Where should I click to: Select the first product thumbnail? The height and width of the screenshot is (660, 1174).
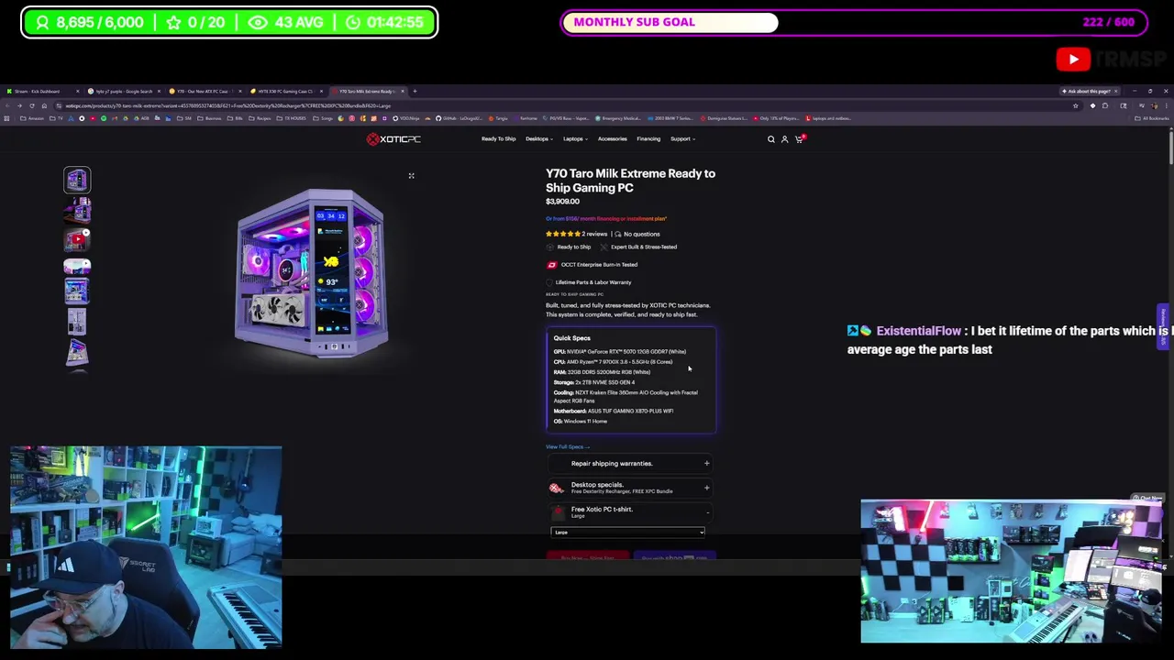point(77,180)
